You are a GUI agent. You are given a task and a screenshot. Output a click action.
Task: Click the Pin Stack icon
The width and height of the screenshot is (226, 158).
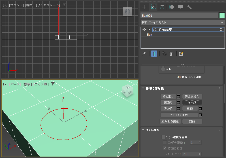[x=144, y=54]
